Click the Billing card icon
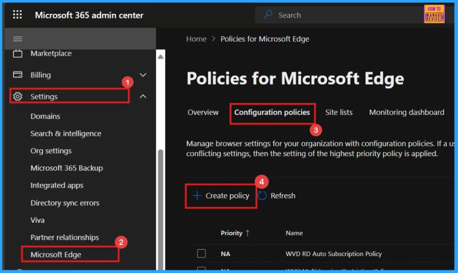Screen dimensions: 458x273 (17, 75)
